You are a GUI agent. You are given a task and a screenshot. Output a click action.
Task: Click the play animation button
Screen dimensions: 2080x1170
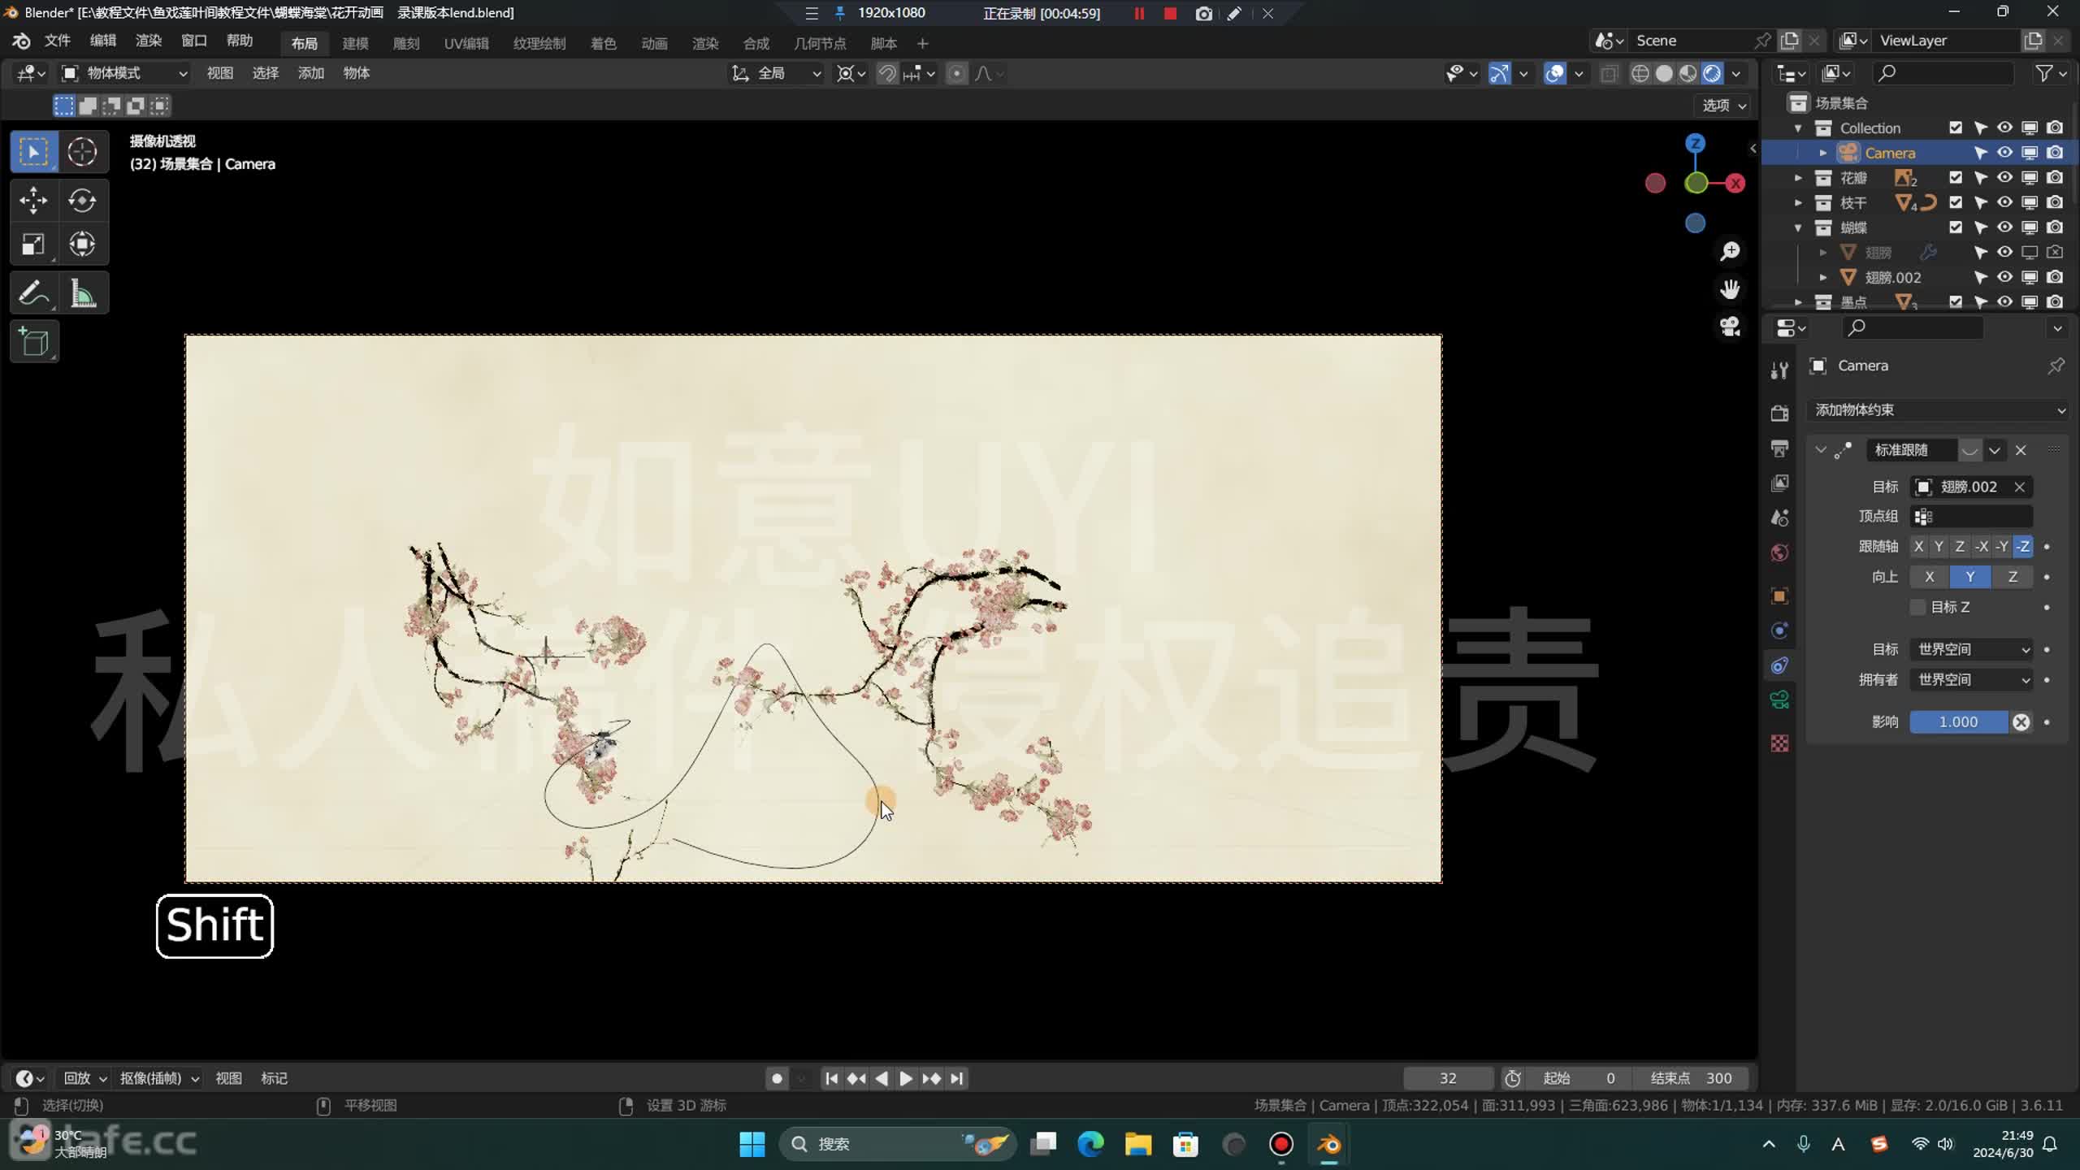coord(906,1078)
